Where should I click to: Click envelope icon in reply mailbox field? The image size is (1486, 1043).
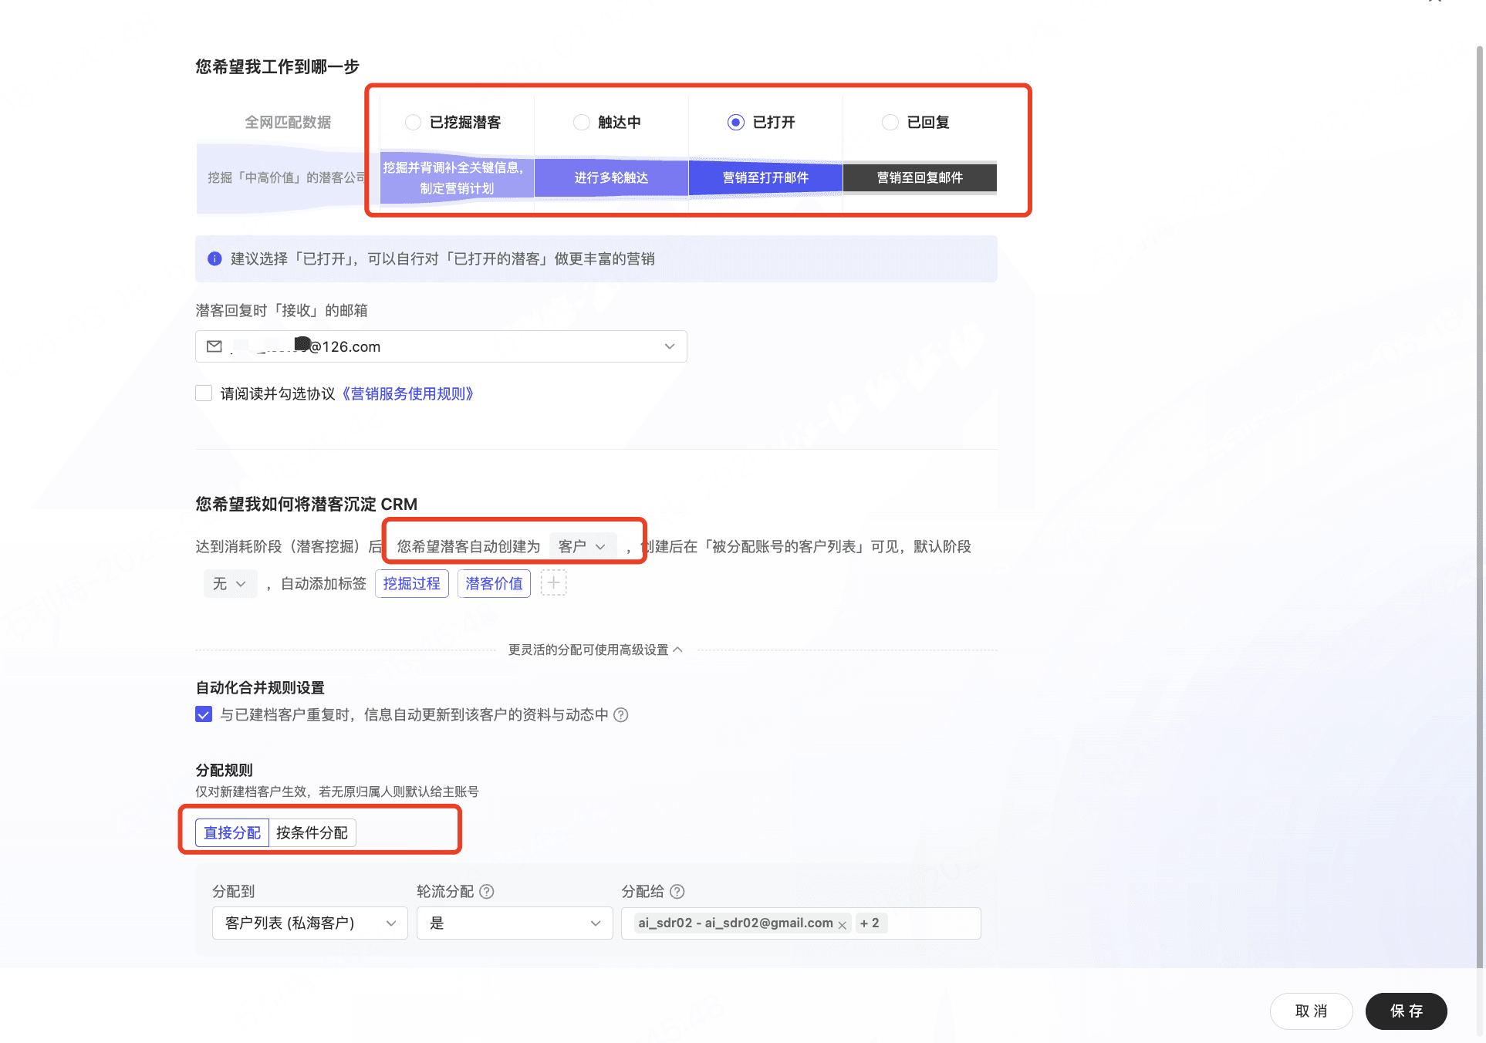(x=214, y=346)
